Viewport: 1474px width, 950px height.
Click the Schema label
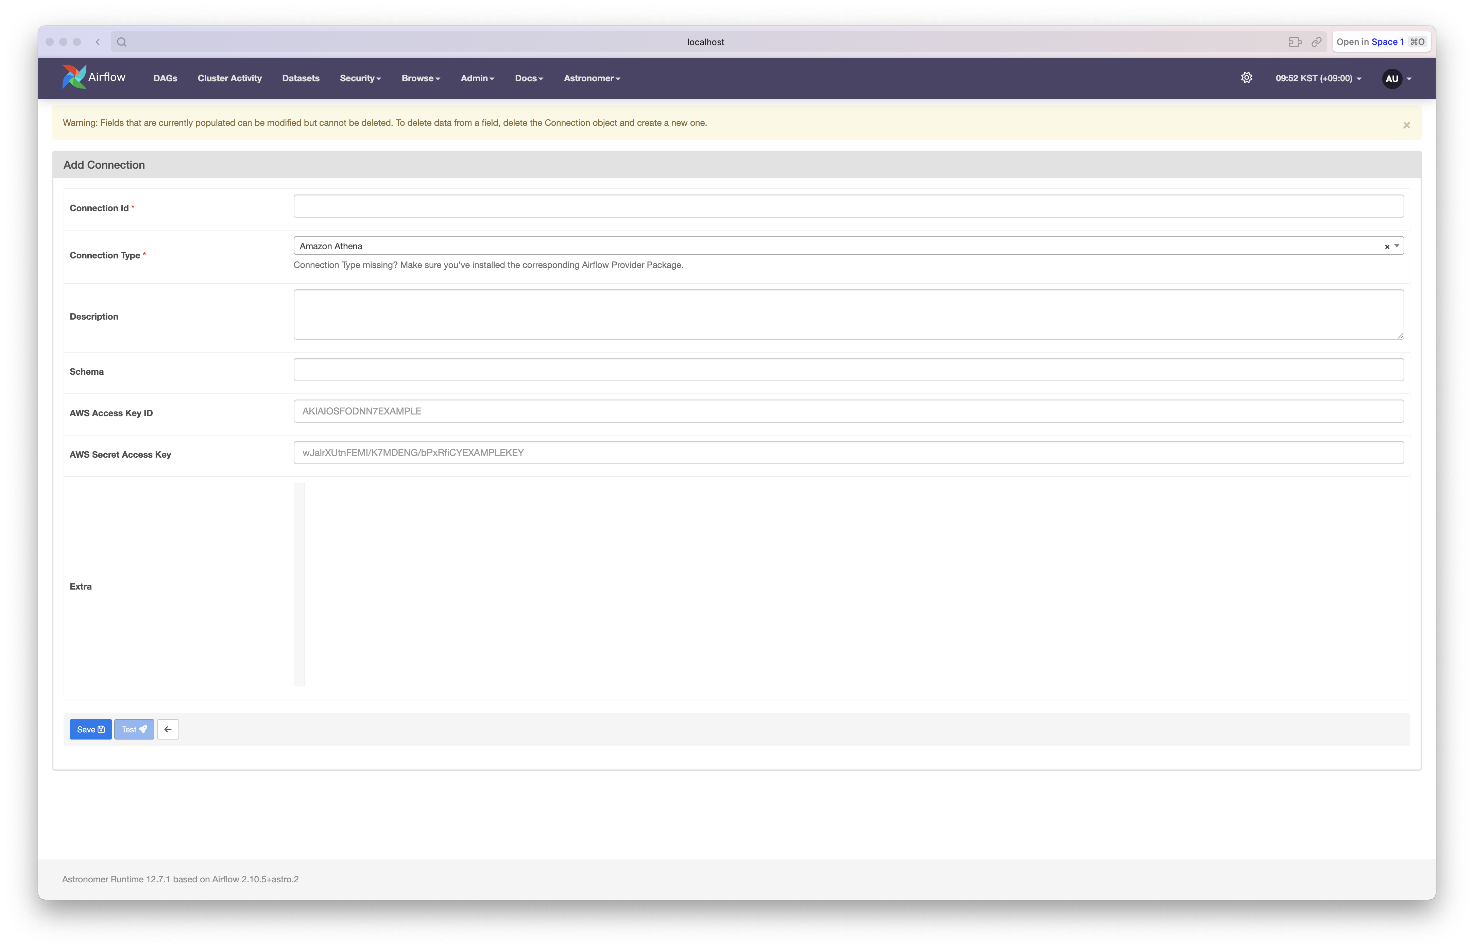(x=86, y=371)
